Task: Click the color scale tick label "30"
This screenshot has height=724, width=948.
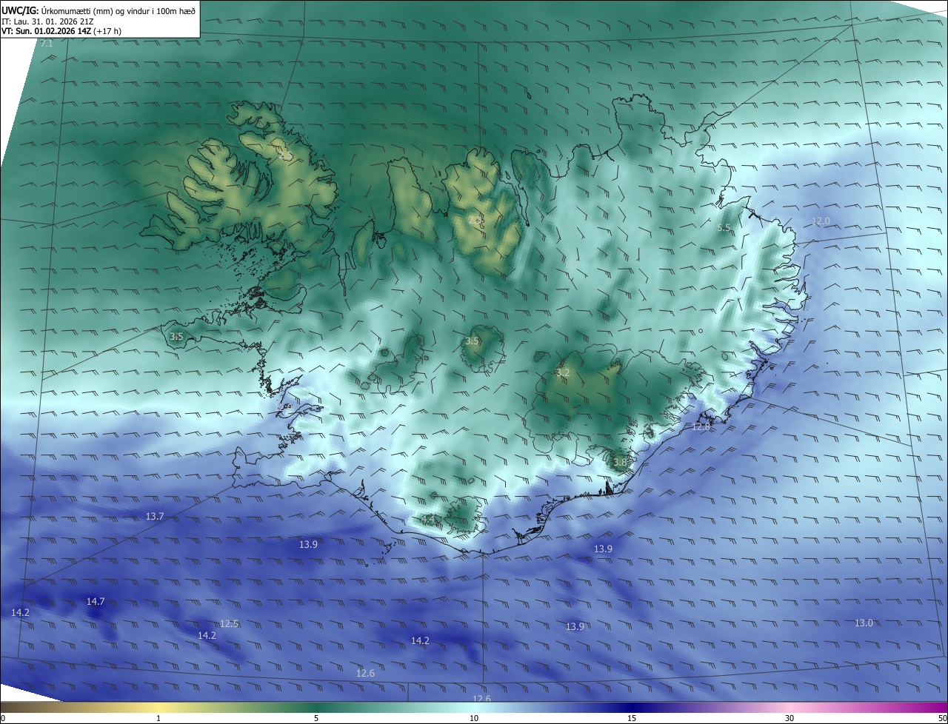Action: click(x=790, y=718)
